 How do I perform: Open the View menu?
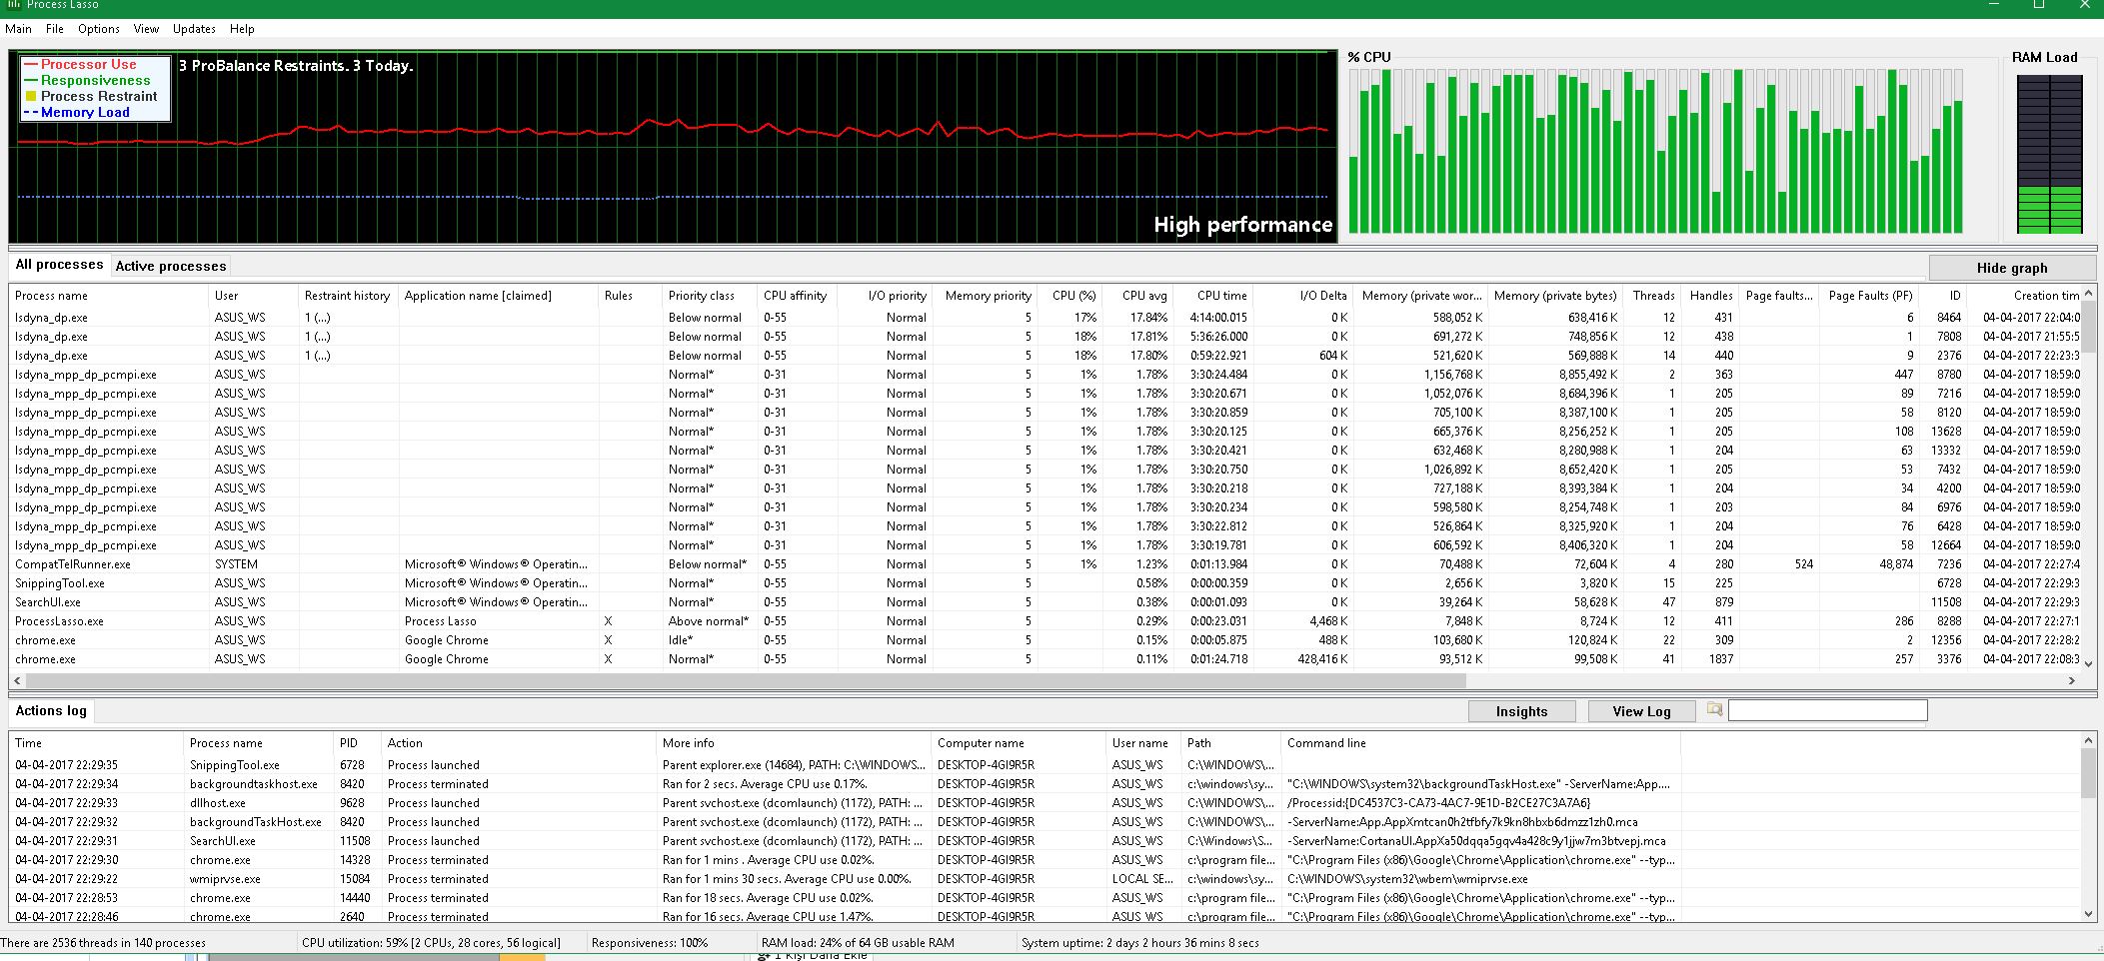pos(146,29)
